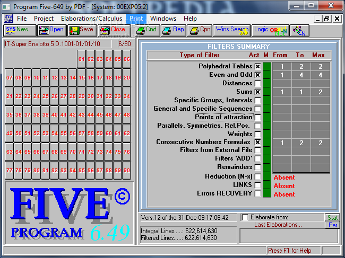Enable the Filters 'ADD' checkbox
345x258 pixels.
(257, 158)
